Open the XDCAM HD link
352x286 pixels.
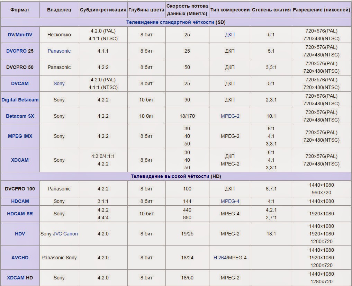point(16,278)
